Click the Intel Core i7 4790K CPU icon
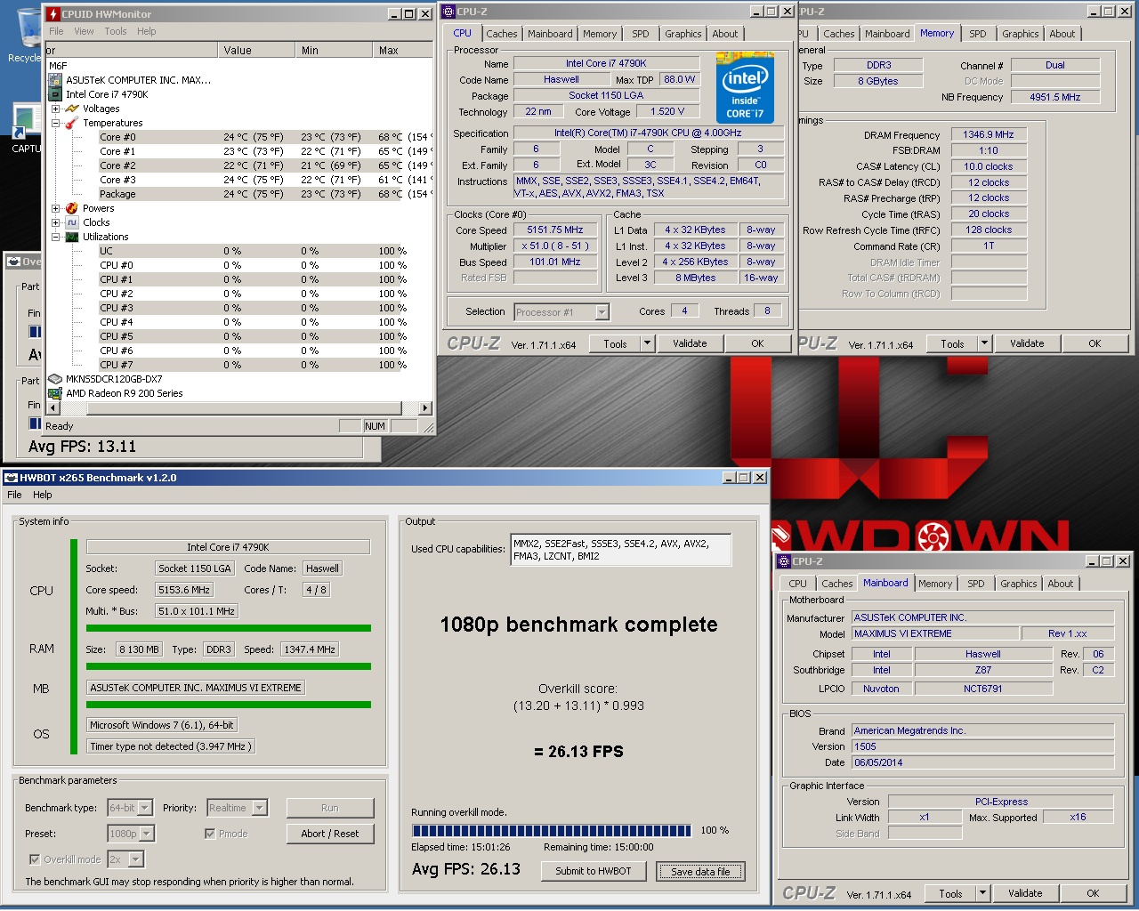This screenshot has width=1139, height=911. (55, 94)
